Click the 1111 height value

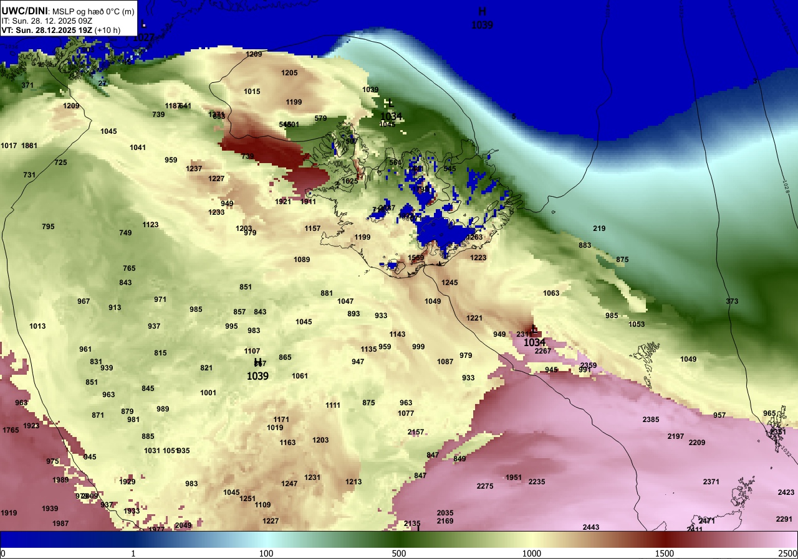pyautogui.click(x=333, y=405)
